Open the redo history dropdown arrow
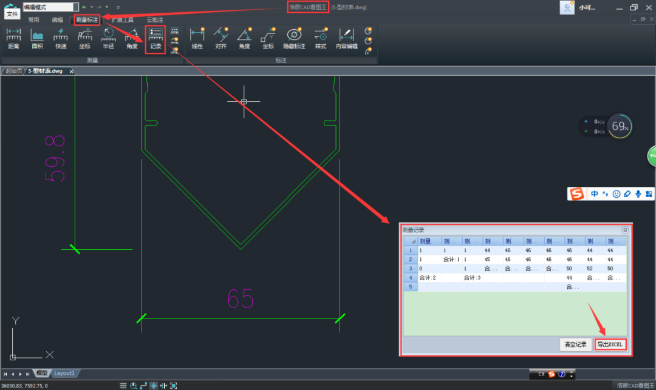Image resolution: width=656 pixels, height=390 pixels. (107, 7)
